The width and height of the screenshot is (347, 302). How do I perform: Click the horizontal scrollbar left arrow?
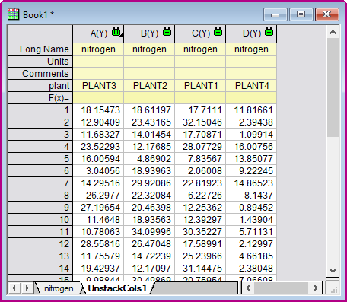coord(248,288)
